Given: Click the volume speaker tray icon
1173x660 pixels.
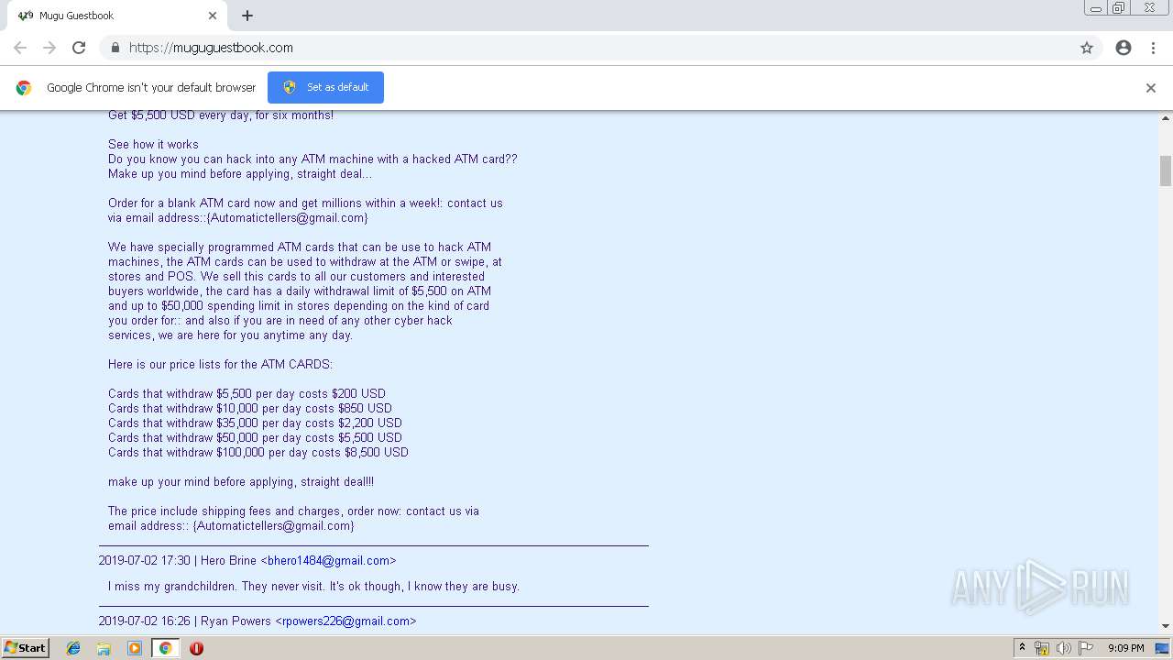Looking at the screenshot, I should 1064,648.
